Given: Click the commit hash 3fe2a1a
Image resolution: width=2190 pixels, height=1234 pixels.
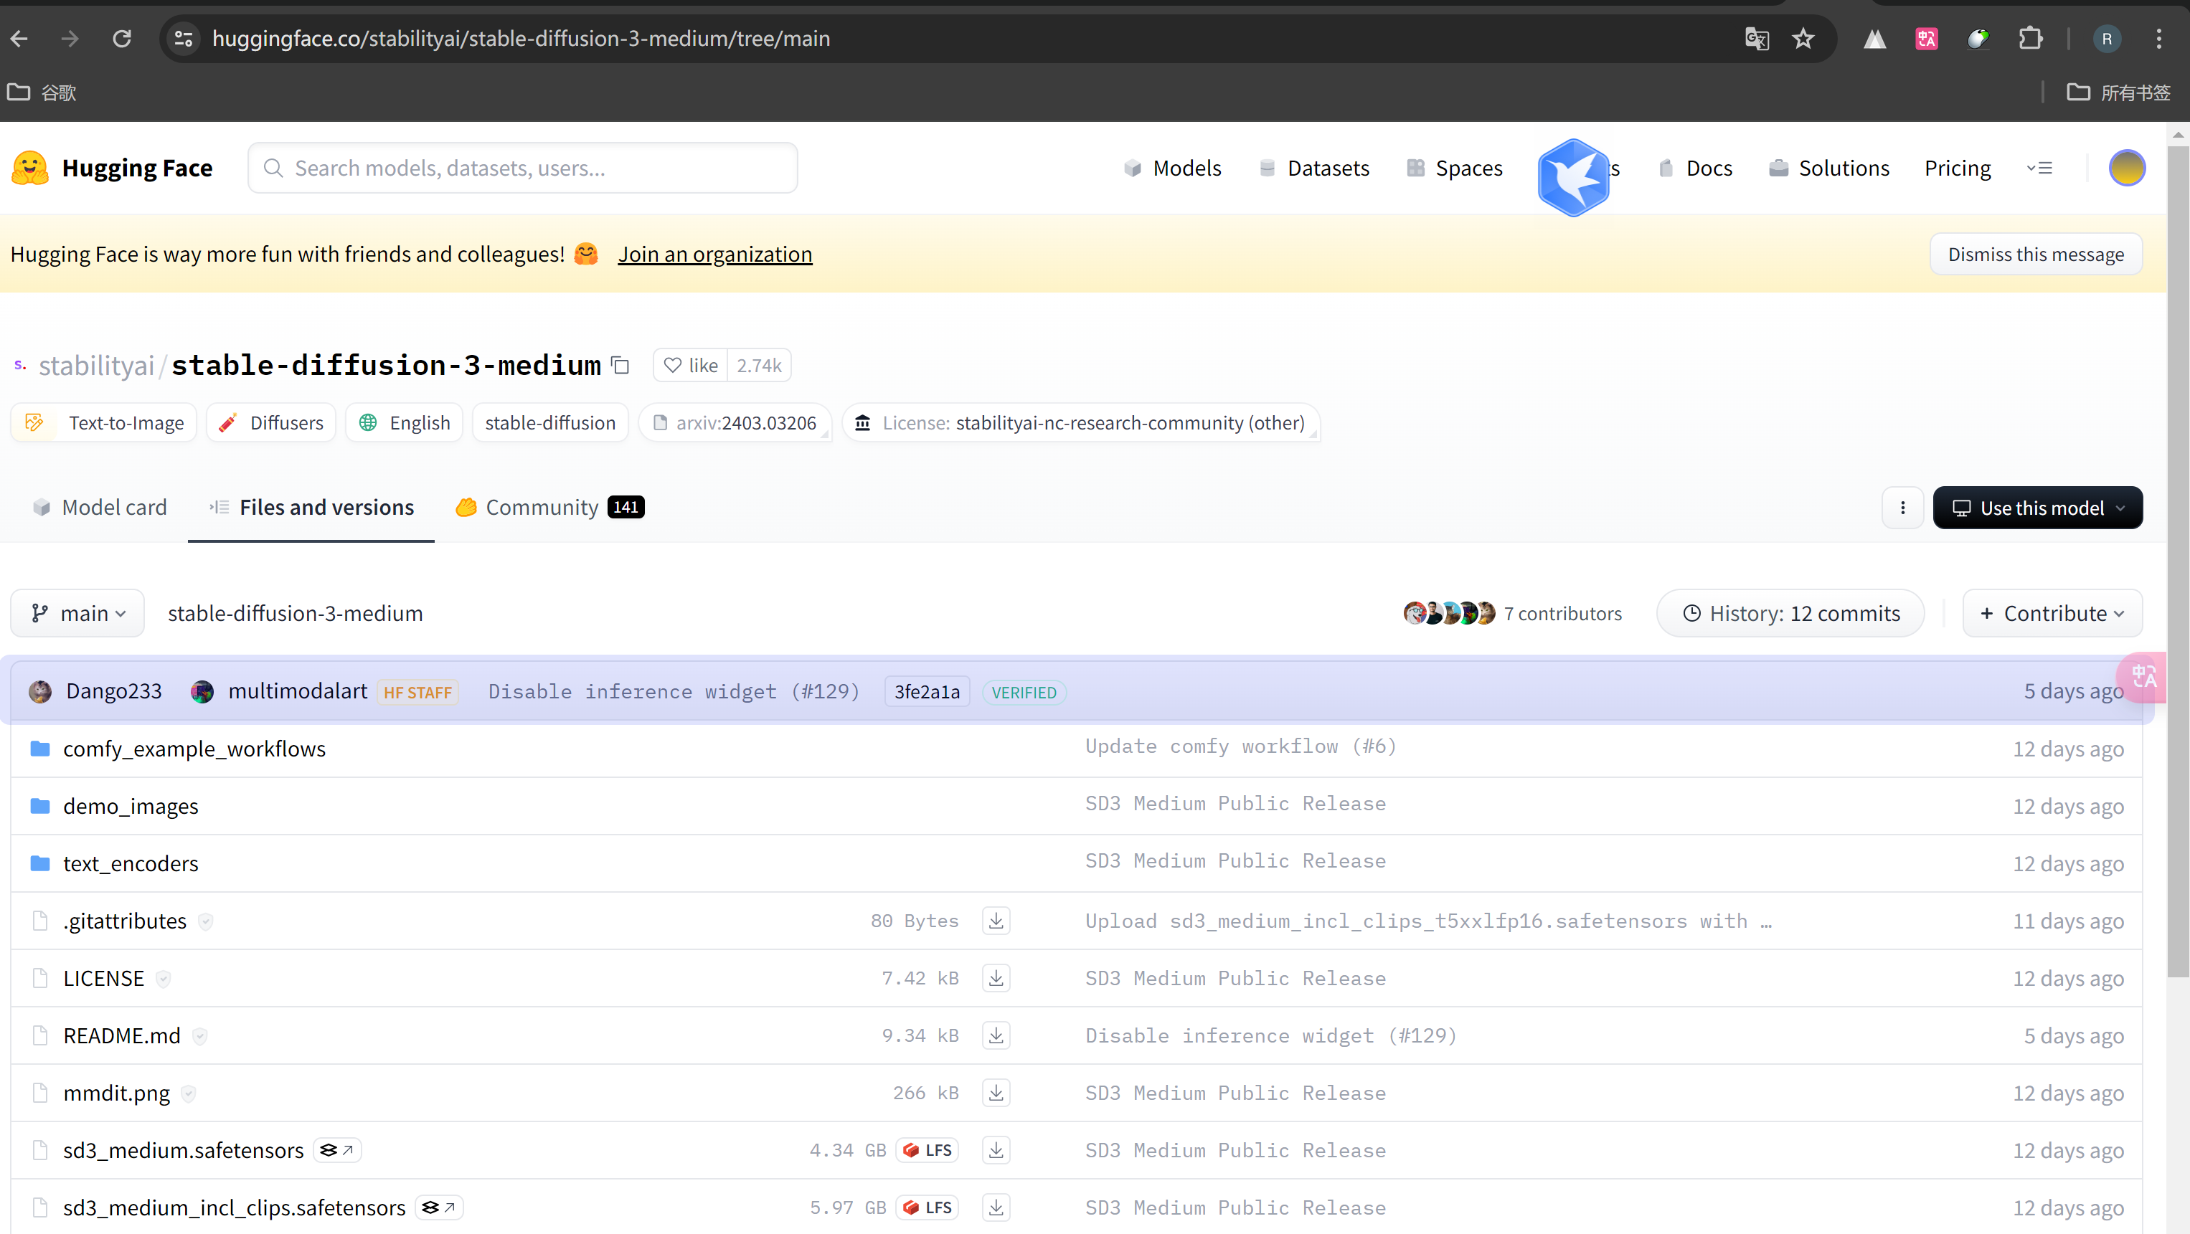Looking at the screenshot, I should pyautogui.click(x=927, y=692).
